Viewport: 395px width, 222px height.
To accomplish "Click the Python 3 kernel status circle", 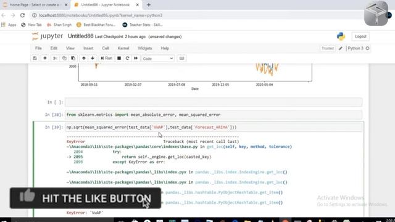I will tap(367, 48).
